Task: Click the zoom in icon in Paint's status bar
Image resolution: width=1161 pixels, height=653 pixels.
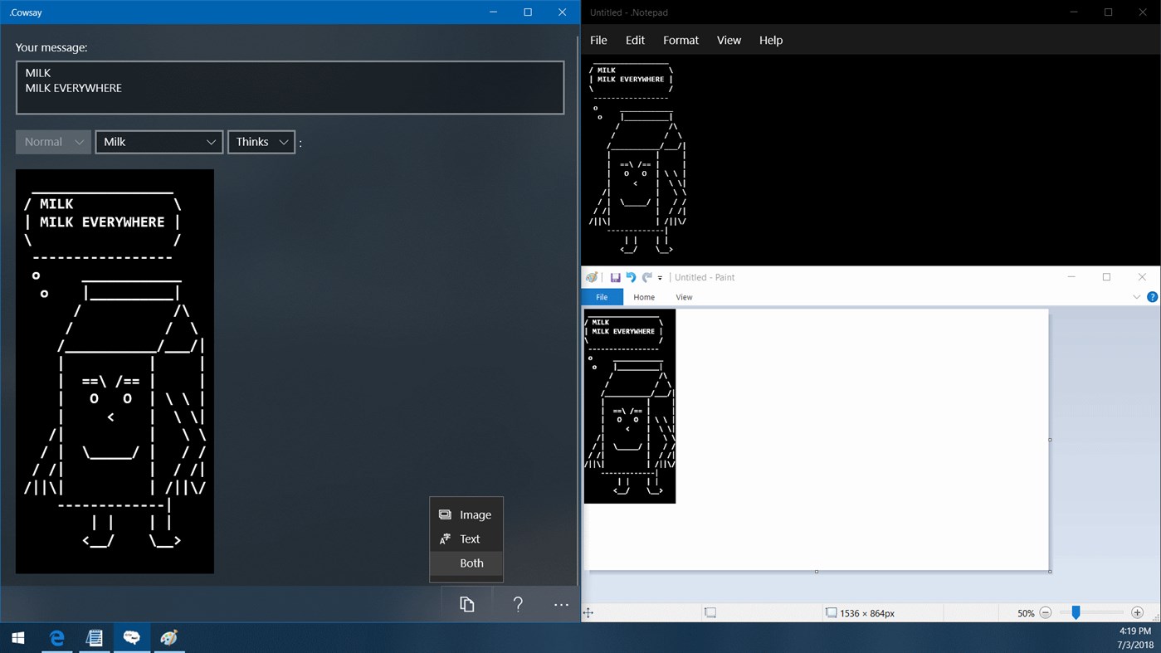Action: pyautogui.click(x=1138, y=613)
